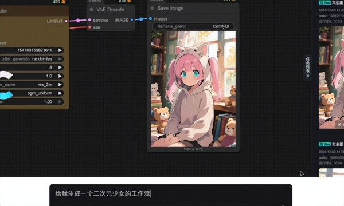Click the IMAGE output slot on VAE Decode

(132, 20)
